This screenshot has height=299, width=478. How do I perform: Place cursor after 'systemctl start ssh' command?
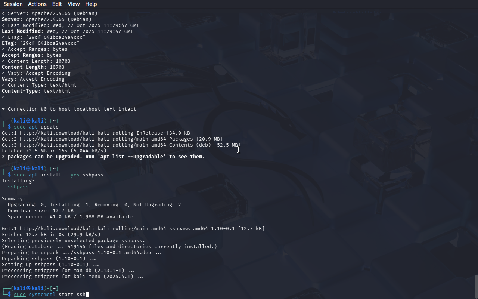point(87,294)
